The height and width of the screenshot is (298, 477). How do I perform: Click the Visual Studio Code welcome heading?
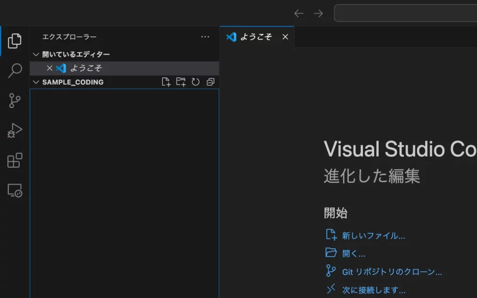point(400,149)
